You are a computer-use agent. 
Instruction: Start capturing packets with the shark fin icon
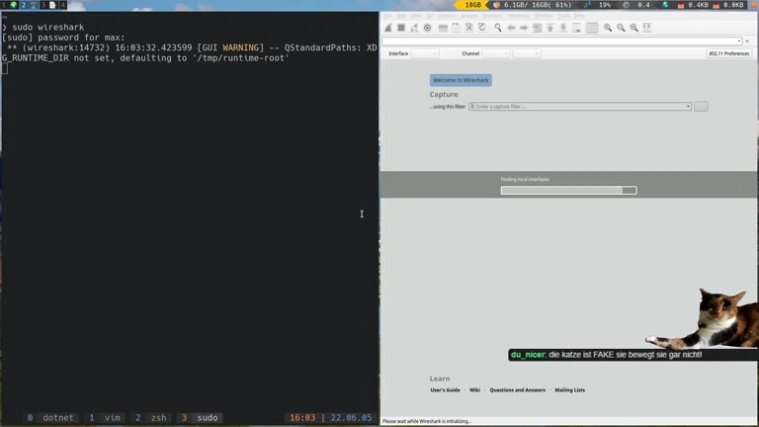pos(388,28)
